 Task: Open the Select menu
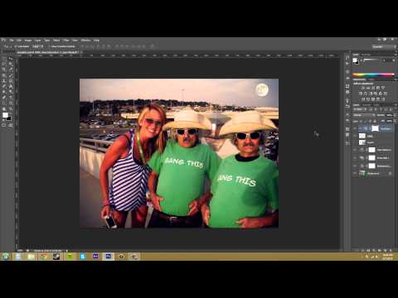tap(56, 41)
